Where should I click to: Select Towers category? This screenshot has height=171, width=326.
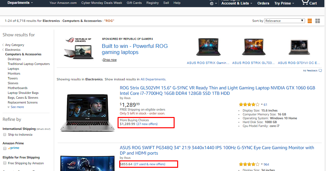point(13,78)
